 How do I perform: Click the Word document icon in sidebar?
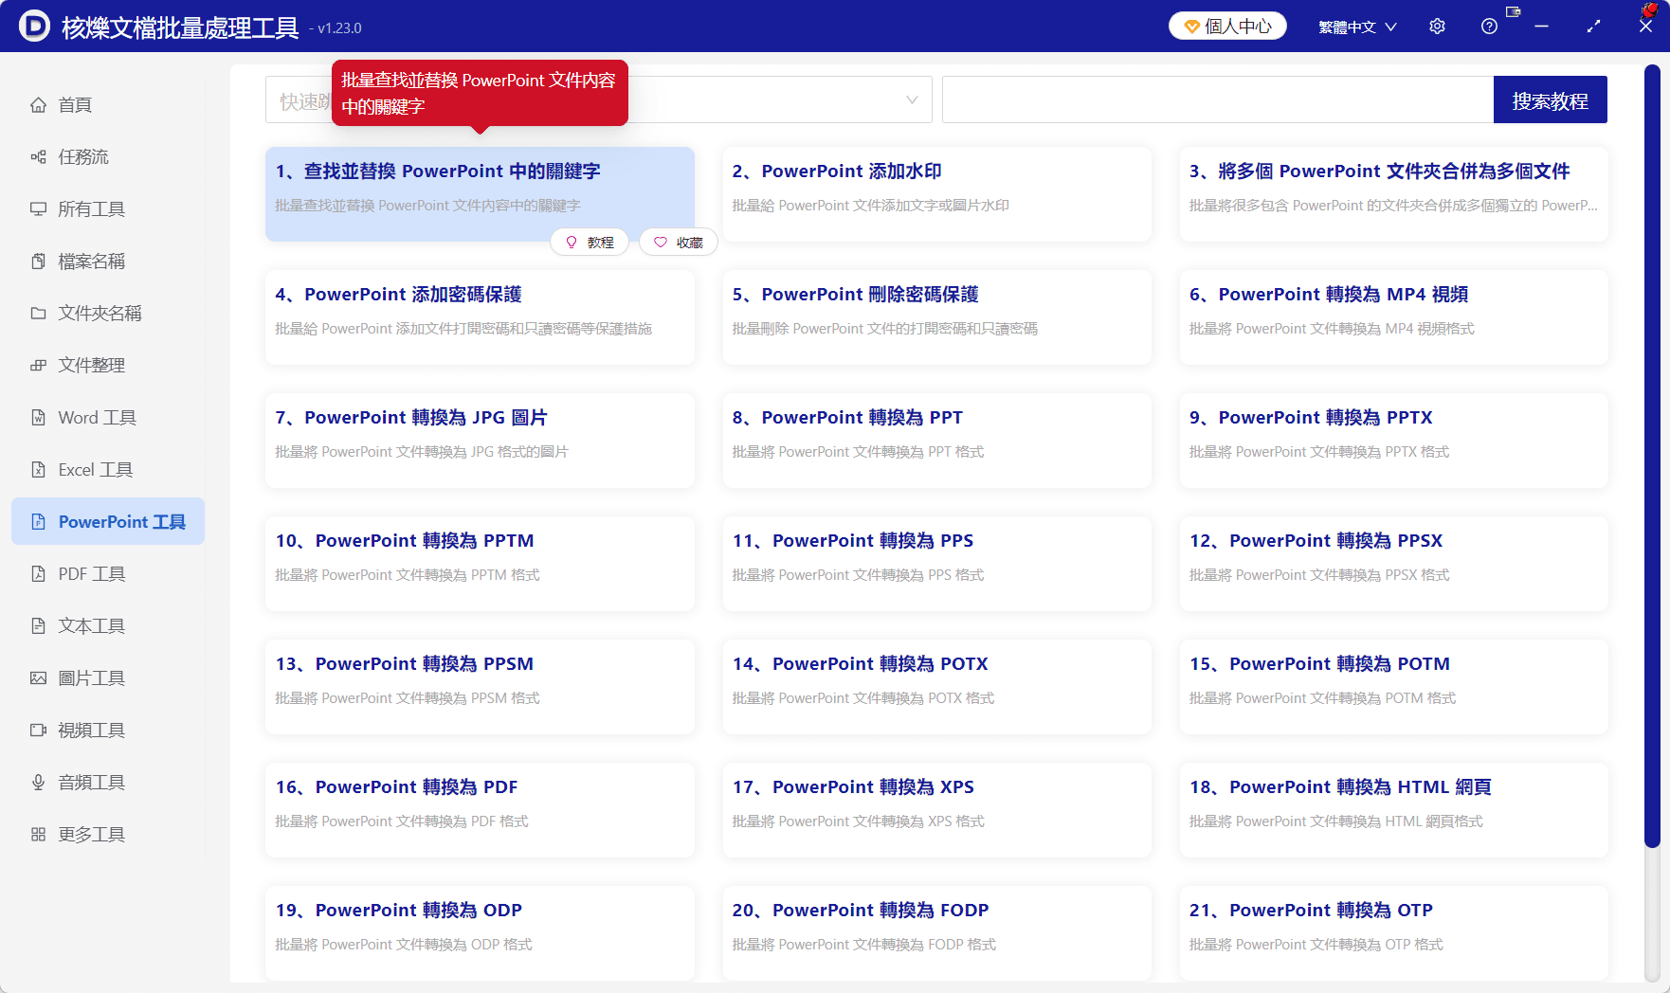[38, 418]
